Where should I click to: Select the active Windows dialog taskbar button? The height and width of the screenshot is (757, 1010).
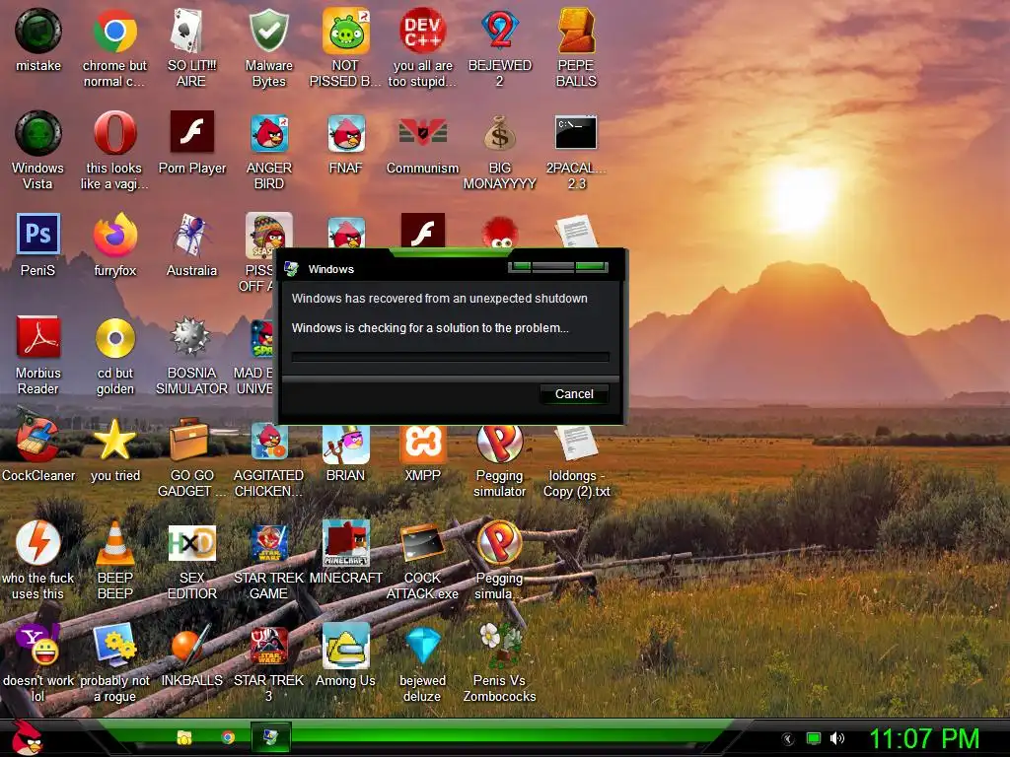click(x=270, y=737)
